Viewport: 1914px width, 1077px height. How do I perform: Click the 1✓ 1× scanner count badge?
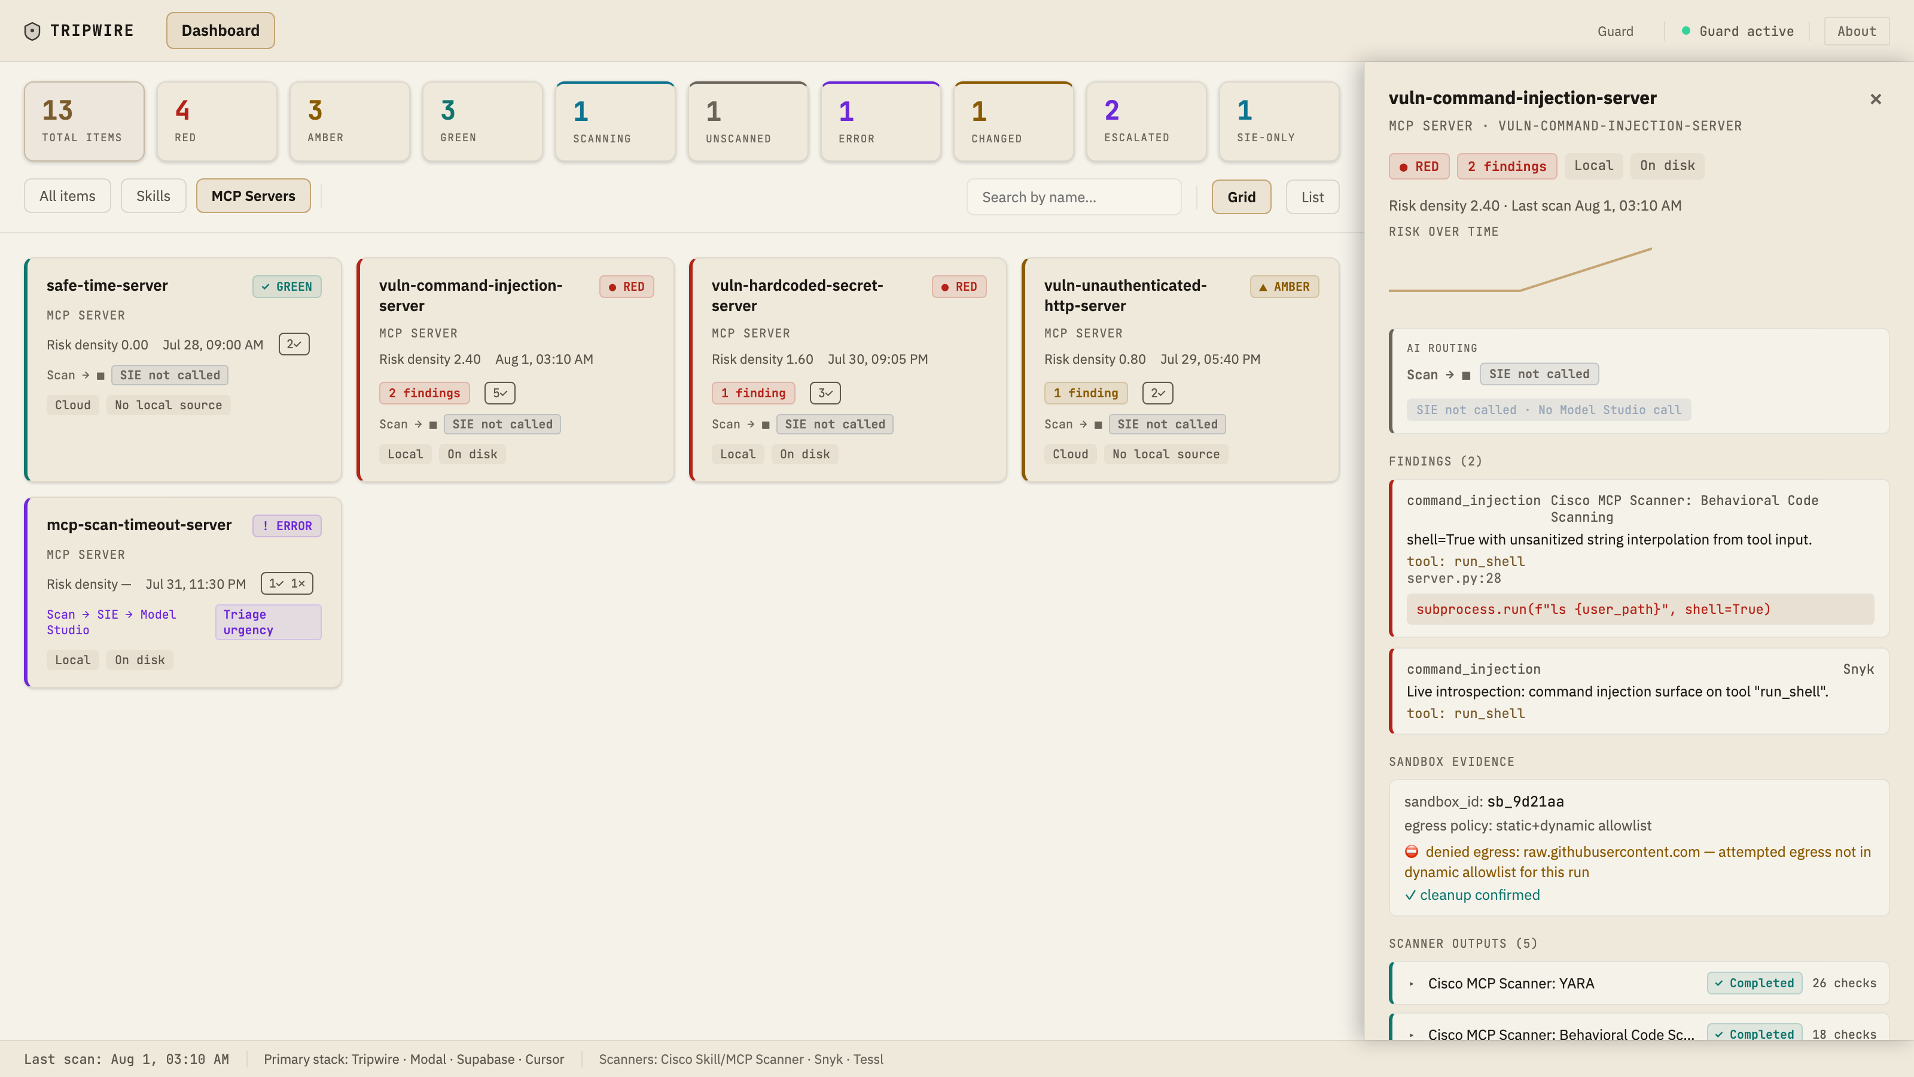[x=287, y=583]
